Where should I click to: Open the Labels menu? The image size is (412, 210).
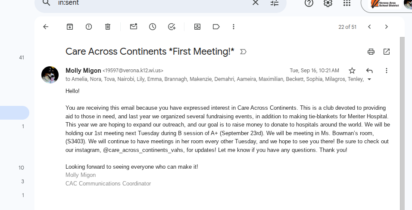(216, 27)
